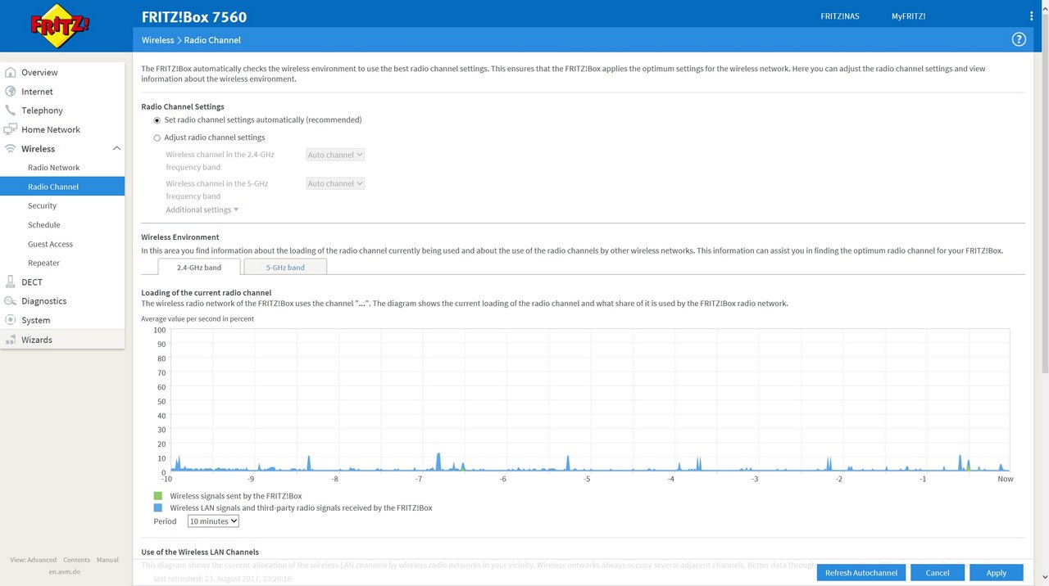Collapse the Wireless menu chevron
Screen dimensions: 1049x586
tap(116, 149)
